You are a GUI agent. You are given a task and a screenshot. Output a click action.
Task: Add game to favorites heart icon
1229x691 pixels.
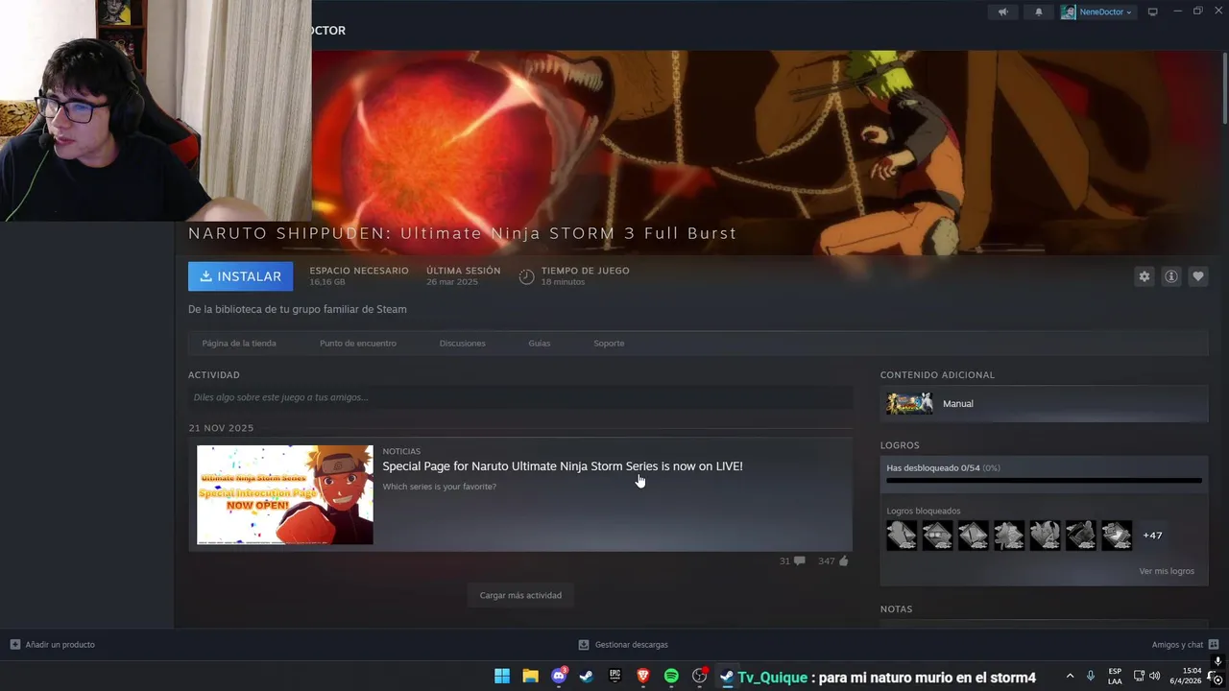click(x=1197, y=276)
